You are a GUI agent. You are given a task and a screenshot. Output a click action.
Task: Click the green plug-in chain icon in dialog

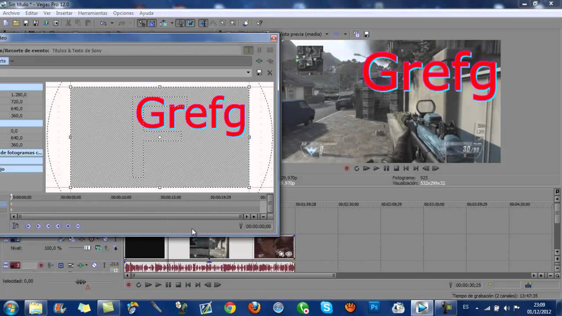259,61
